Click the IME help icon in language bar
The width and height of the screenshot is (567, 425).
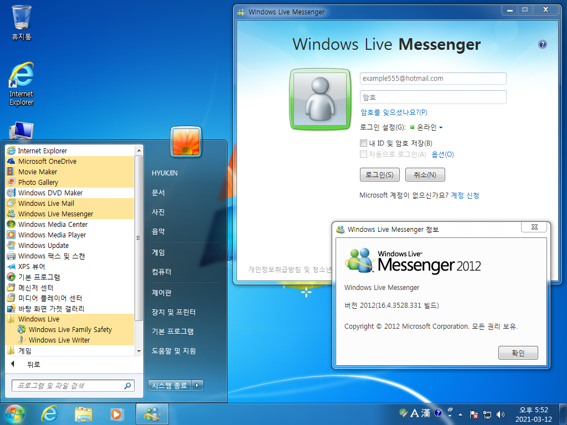pyautogui.click(x=437, y=413)
